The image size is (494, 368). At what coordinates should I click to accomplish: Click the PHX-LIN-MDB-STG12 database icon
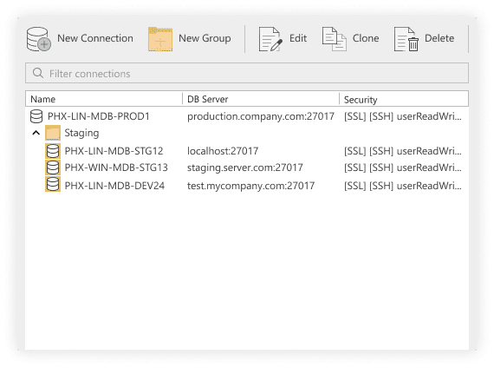tap(53, 151)
